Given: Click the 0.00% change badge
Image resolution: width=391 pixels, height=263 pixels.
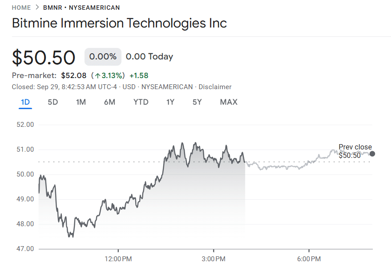Looking at the screenshot, I should [103, 57].
